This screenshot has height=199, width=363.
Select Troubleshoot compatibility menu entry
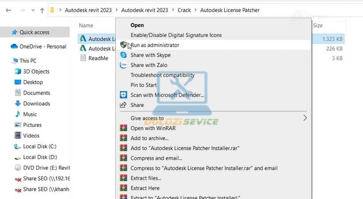click(x=162, y=75)
